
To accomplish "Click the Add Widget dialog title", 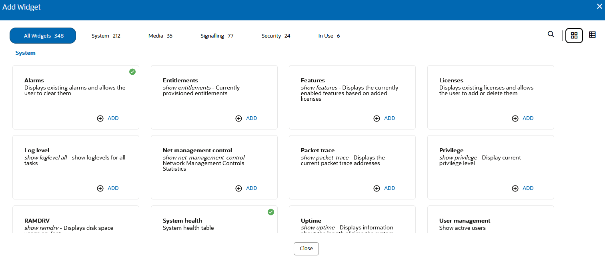I will coord(22,7).
